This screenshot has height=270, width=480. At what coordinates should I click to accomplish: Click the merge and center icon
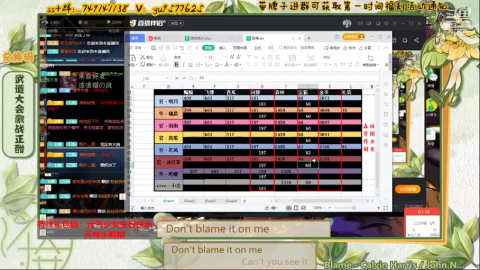(x=292, y=58)
